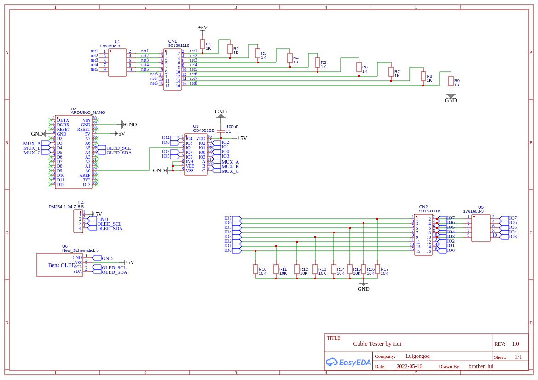Click the PM254-1-04-Z-8.5 part name text

(x=66, y=207)
